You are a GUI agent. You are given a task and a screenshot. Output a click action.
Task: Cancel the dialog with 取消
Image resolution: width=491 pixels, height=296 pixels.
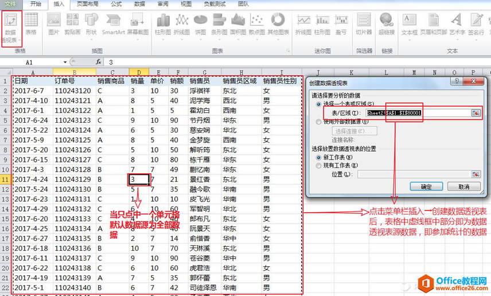click(x=464, y=186)
